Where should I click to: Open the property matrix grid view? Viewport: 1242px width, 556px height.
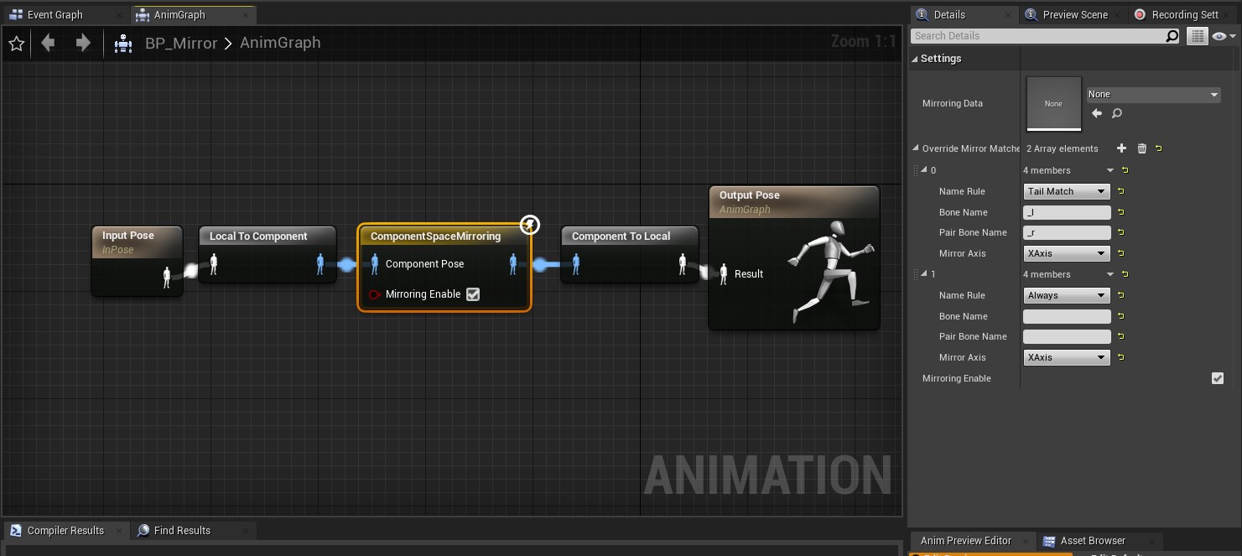point(1197,36)
